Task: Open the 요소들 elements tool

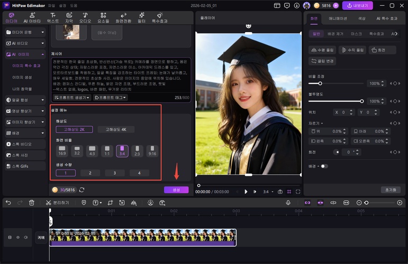Action: pos(103,17)
